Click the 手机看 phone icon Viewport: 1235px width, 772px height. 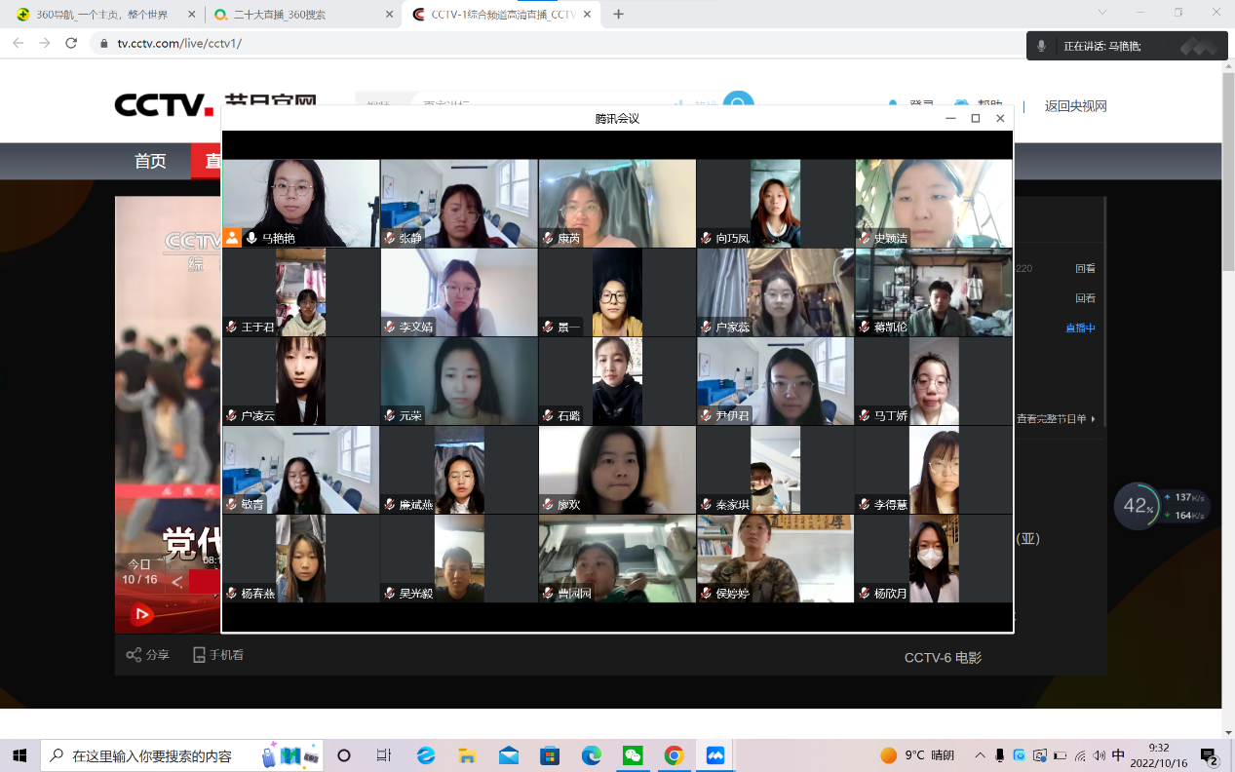199,655
